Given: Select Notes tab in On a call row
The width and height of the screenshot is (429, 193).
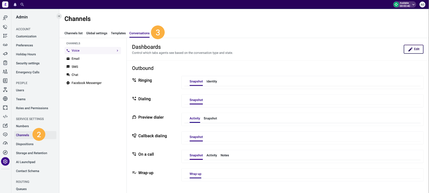Looking at the screenshot, I should (x=225, y=155).
